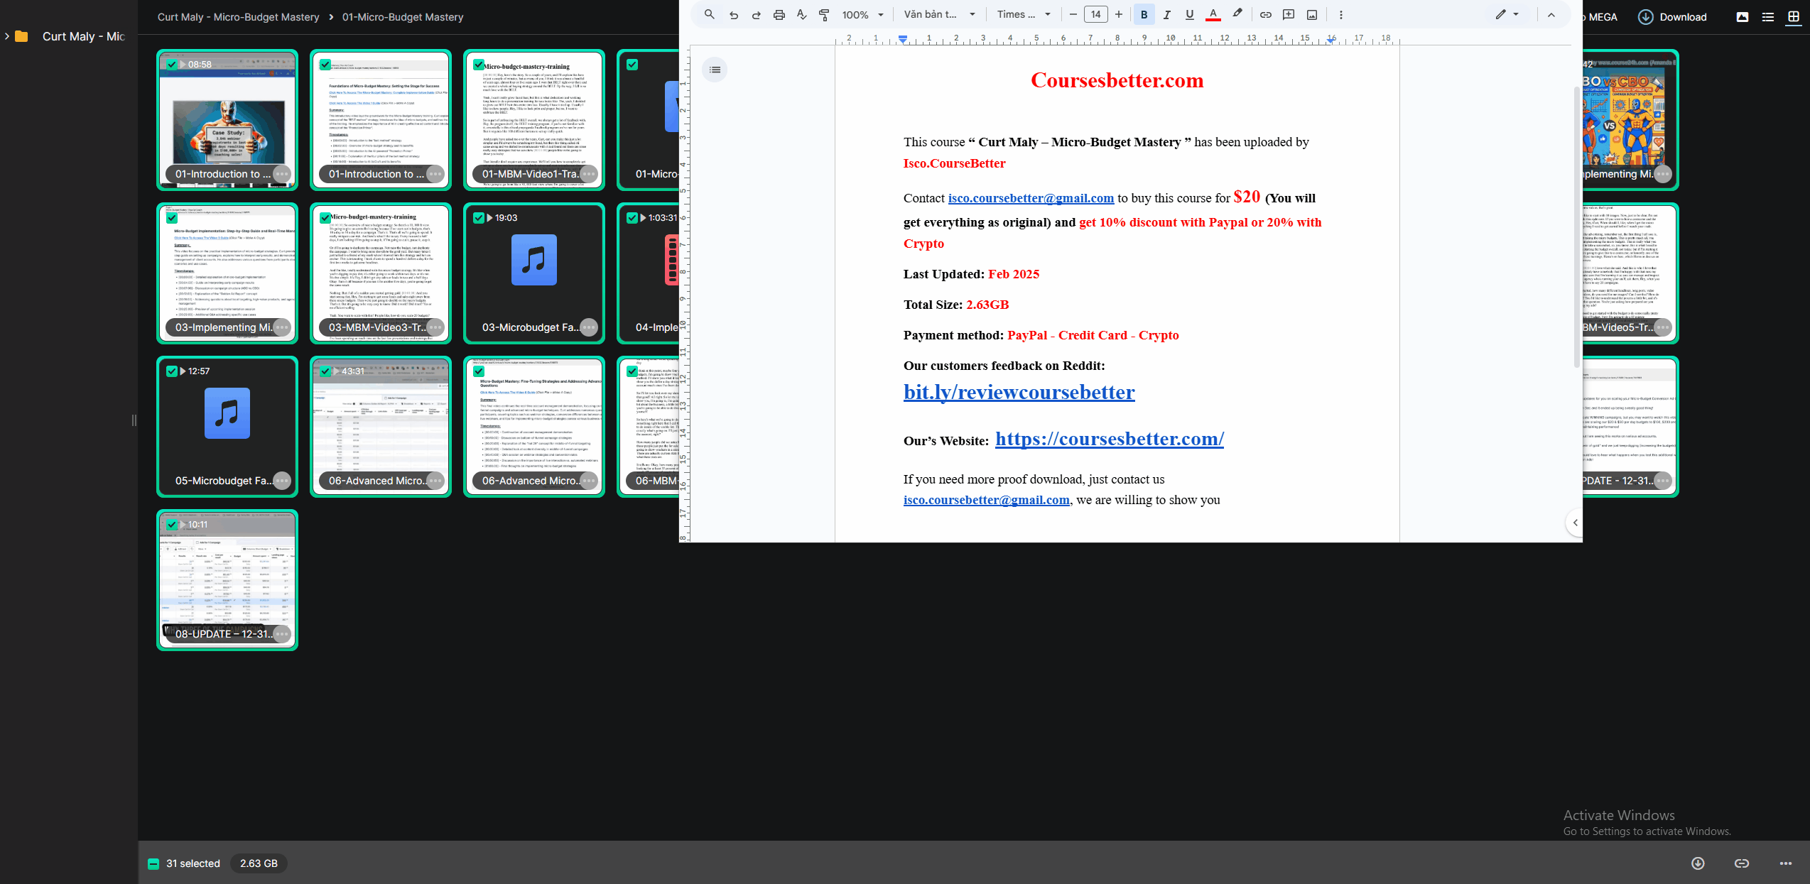The width and height of the screenshot is (1810, 884).
Task: Insert an image from the toolbar
Action: point(1312,14)
